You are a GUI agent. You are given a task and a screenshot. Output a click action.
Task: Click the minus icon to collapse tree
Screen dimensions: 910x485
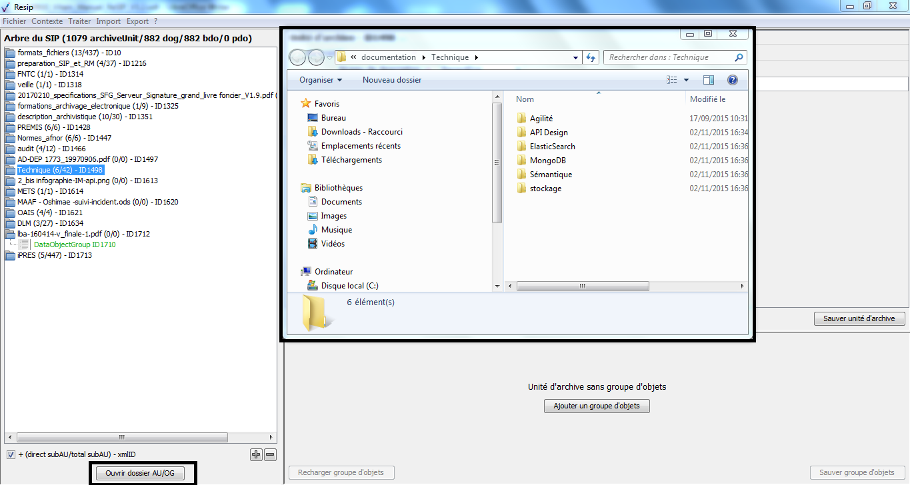click(x=270, y=454)
